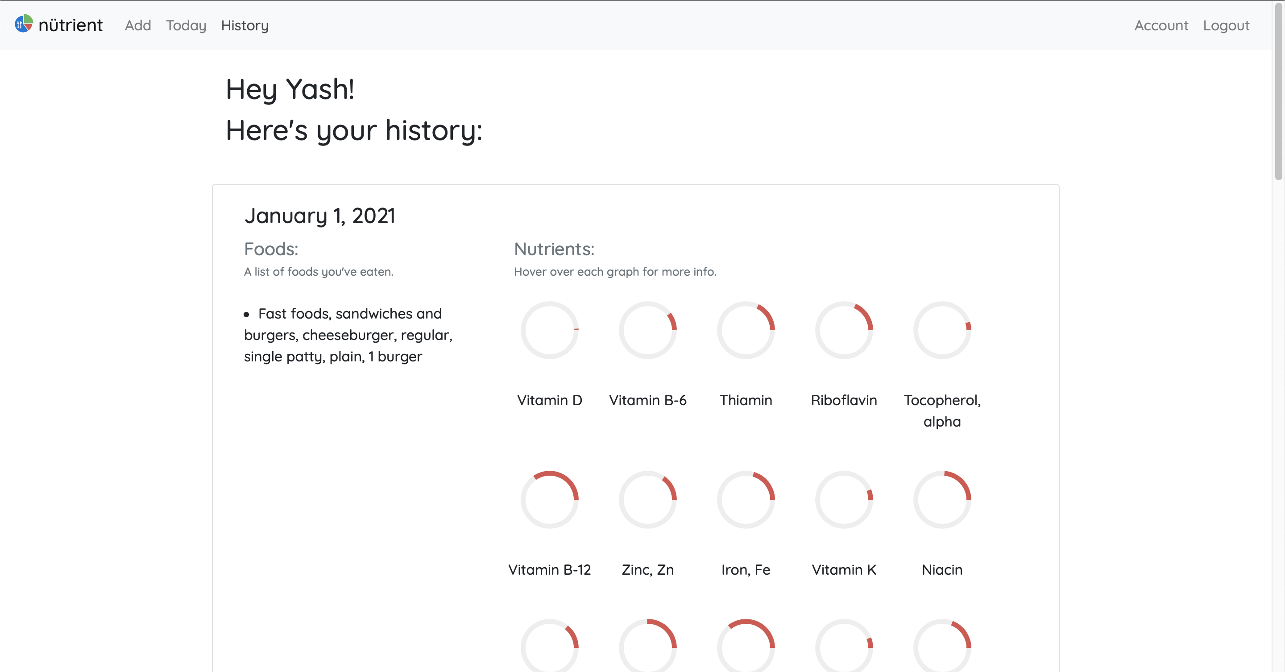1285x672 pixels.
Task: Select the Vitamin B-6 ring chart
Action: 647,330
